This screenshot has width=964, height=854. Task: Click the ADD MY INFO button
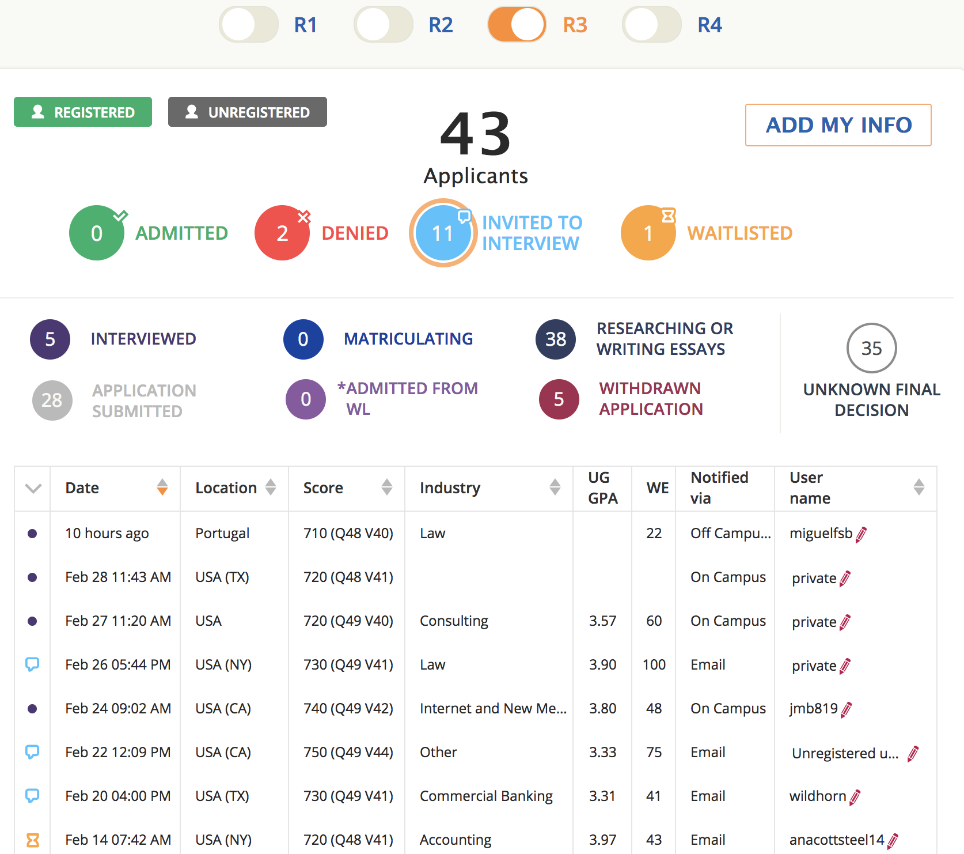click(x=838, y=125)
